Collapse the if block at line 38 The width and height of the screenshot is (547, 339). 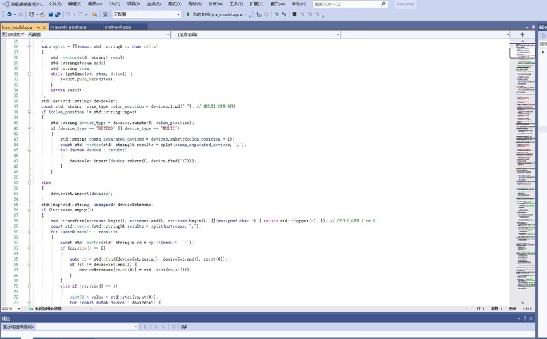(29, 112)
